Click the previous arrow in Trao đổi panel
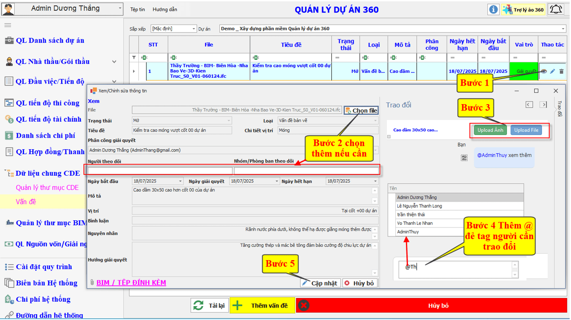 point(529,105)
